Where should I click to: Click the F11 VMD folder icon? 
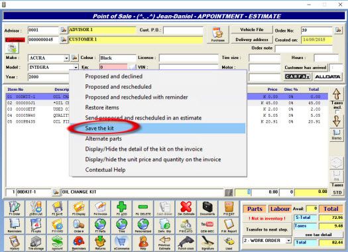[x=57, y=225]
